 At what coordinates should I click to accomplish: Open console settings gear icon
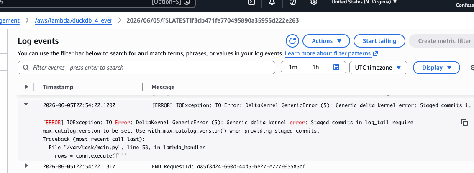[x=314, y=2]
